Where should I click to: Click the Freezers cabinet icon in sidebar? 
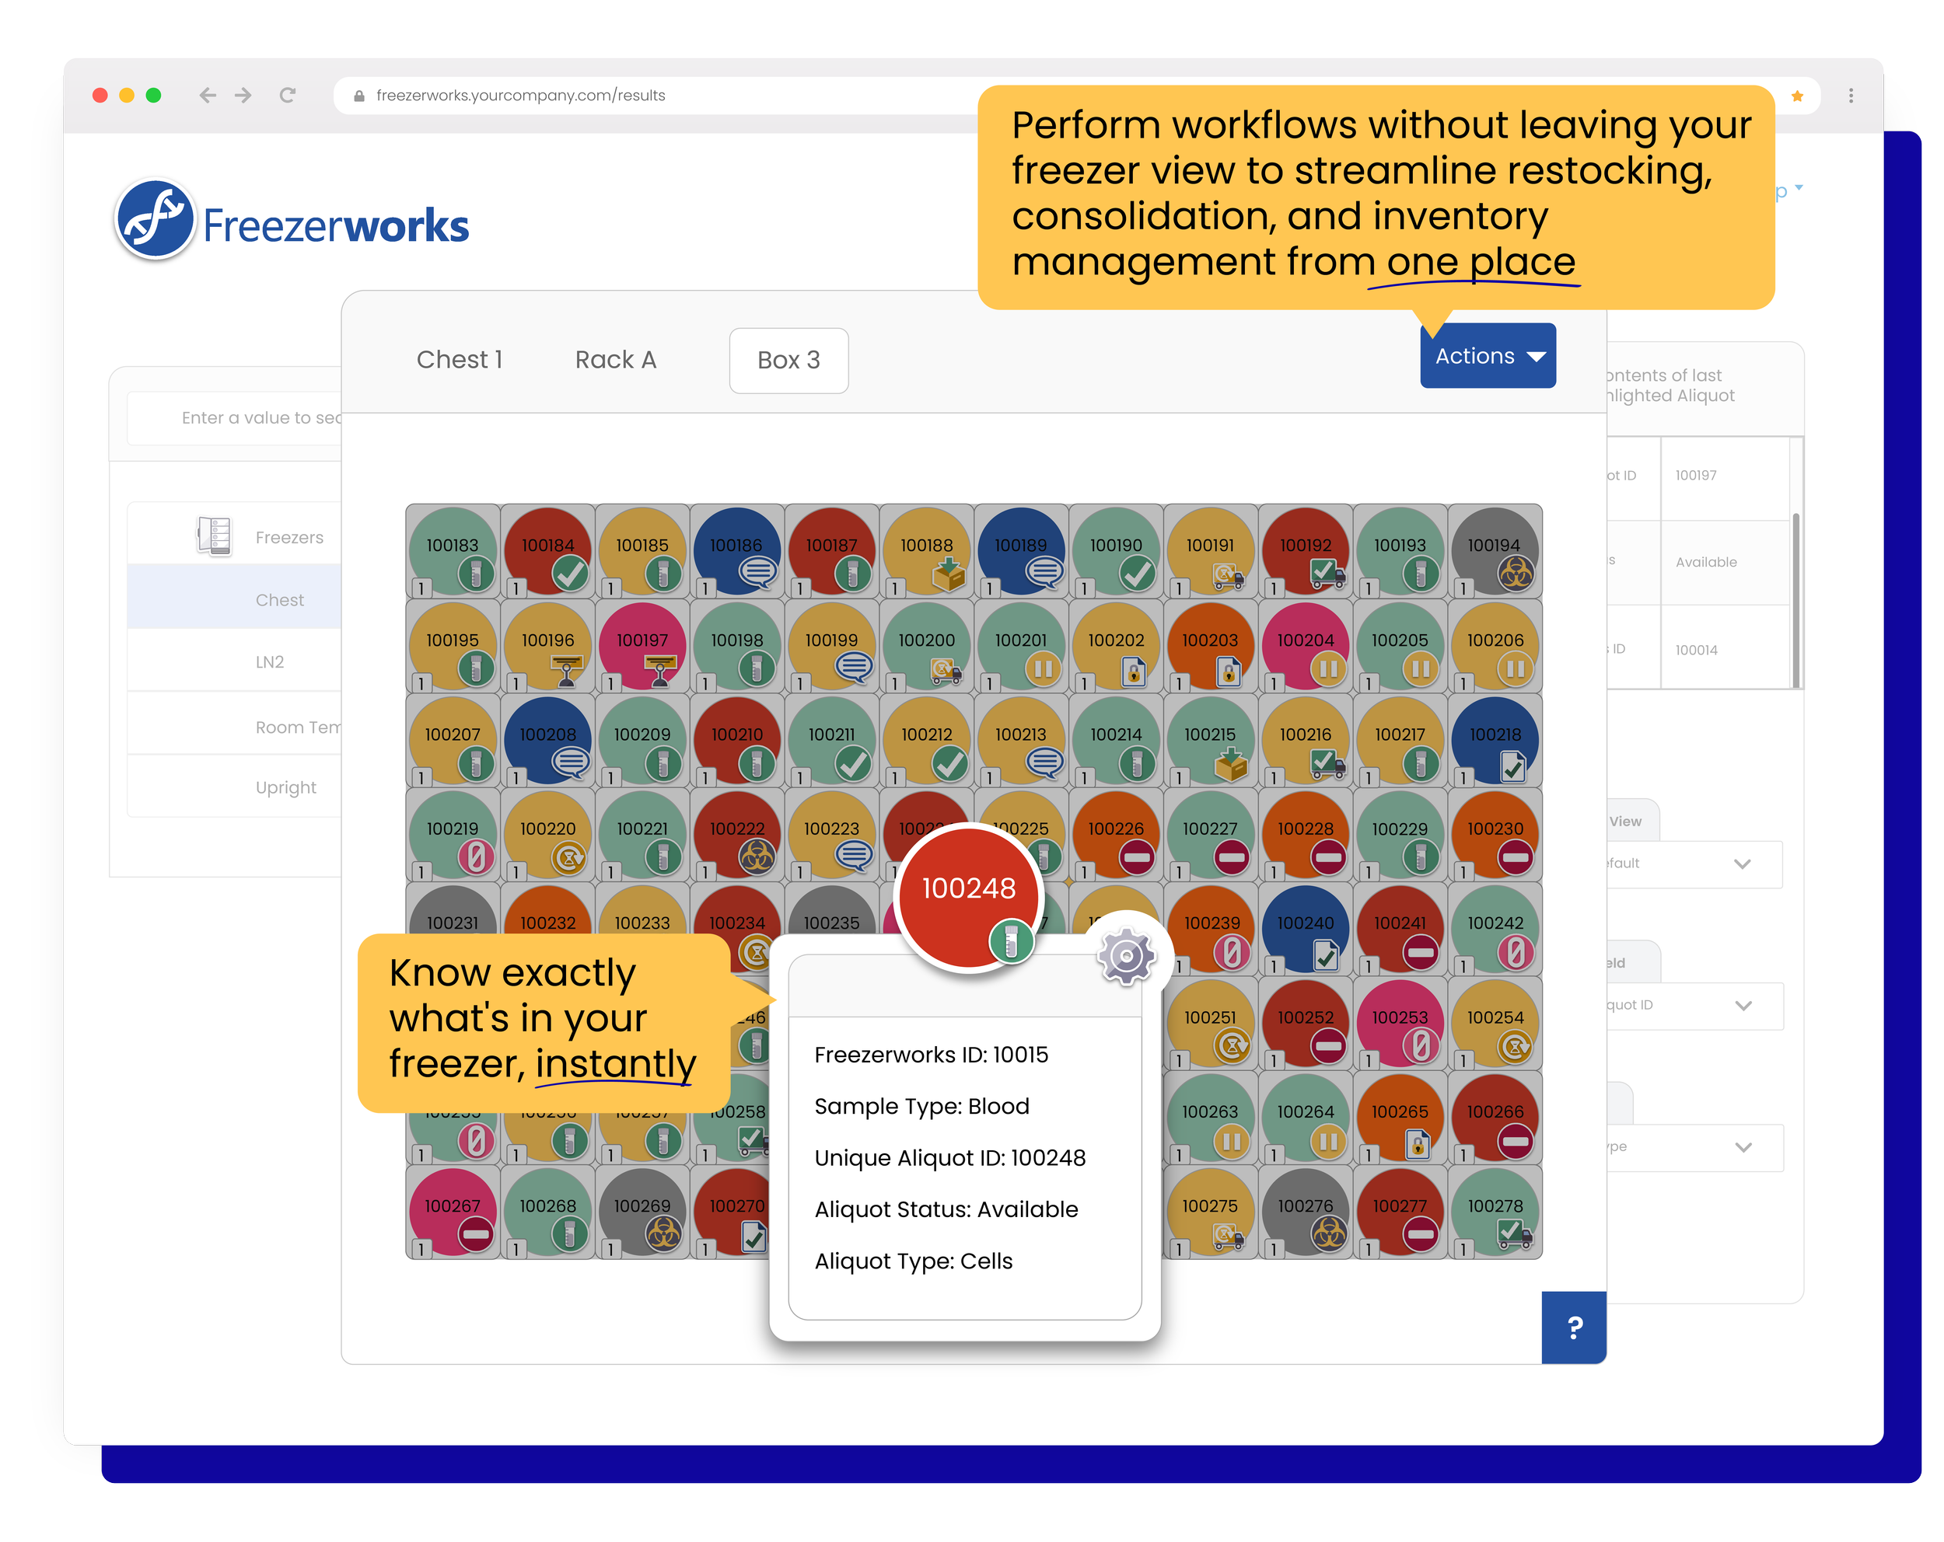215,536
